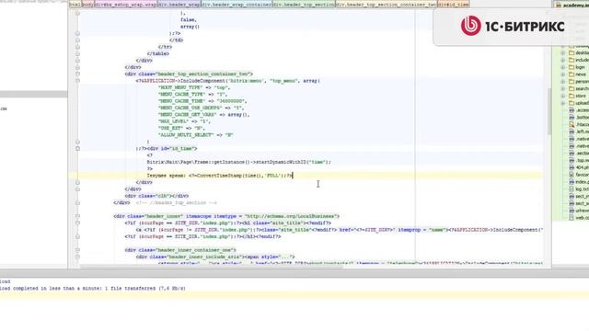Image resolution: width=589 pixels, height=331 pixels.
Task: Click the upload completed log message
Action: coord(93,288)
